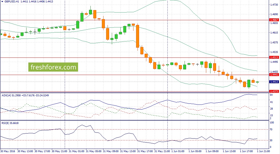The image size is (280, 154).
Task: Click the 1.4373 red price level label
Action: pos(274,91)
